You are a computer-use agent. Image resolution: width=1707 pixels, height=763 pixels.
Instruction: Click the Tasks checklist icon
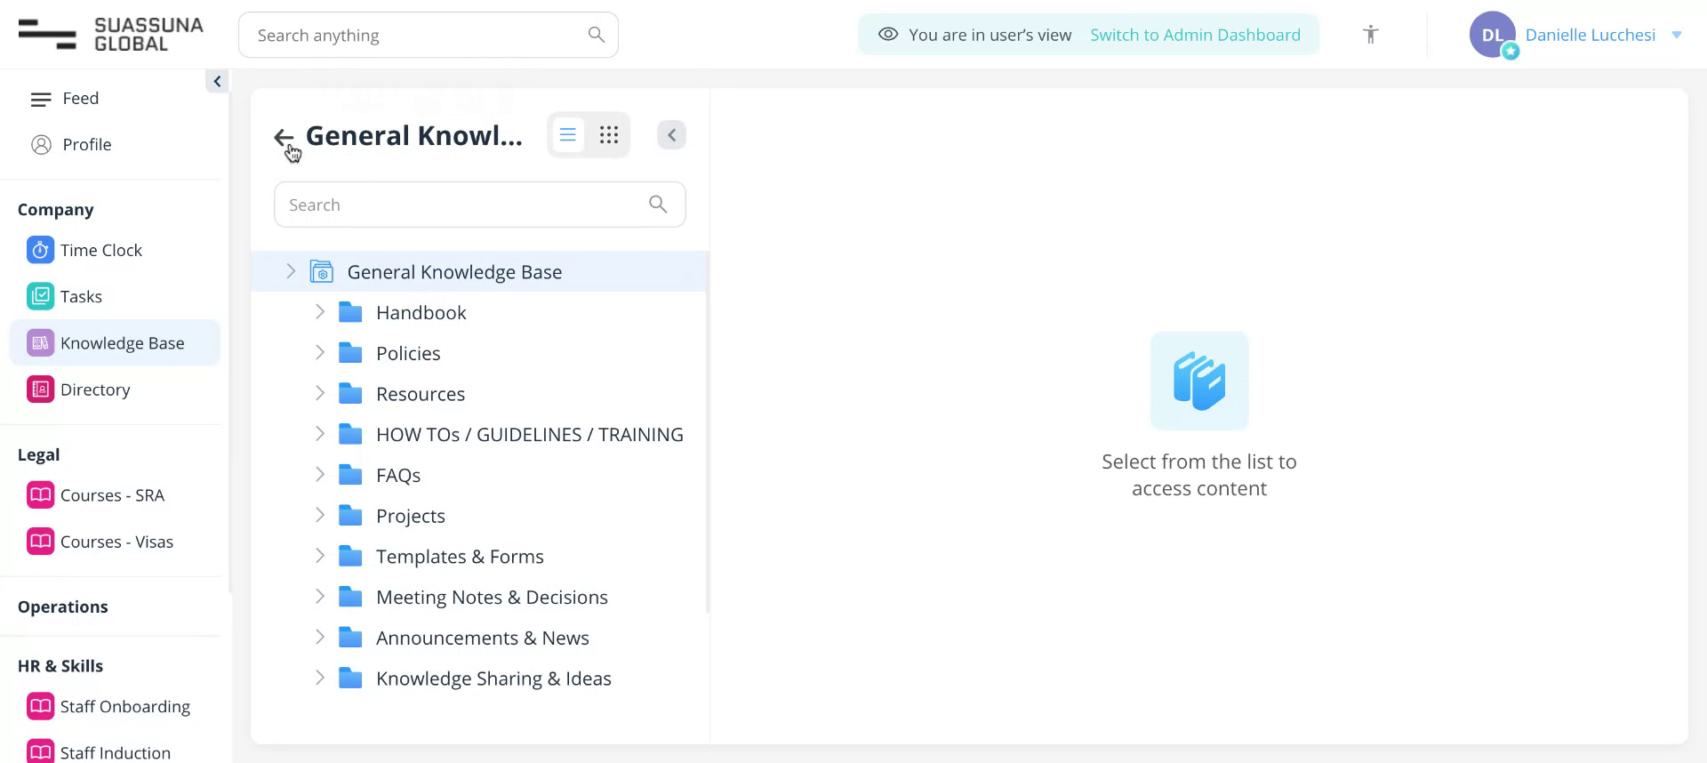tap(40, 297)
